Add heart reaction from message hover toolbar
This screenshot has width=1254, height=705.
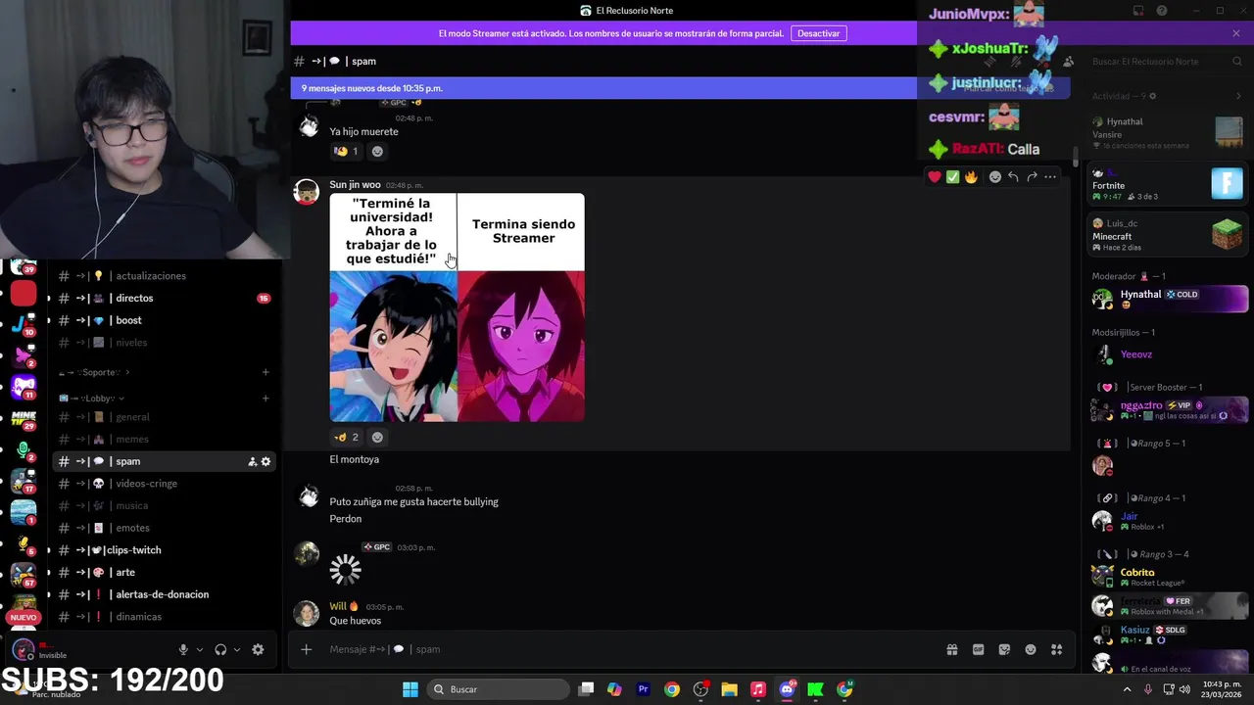pyautogui.click(x=935, y=177)
